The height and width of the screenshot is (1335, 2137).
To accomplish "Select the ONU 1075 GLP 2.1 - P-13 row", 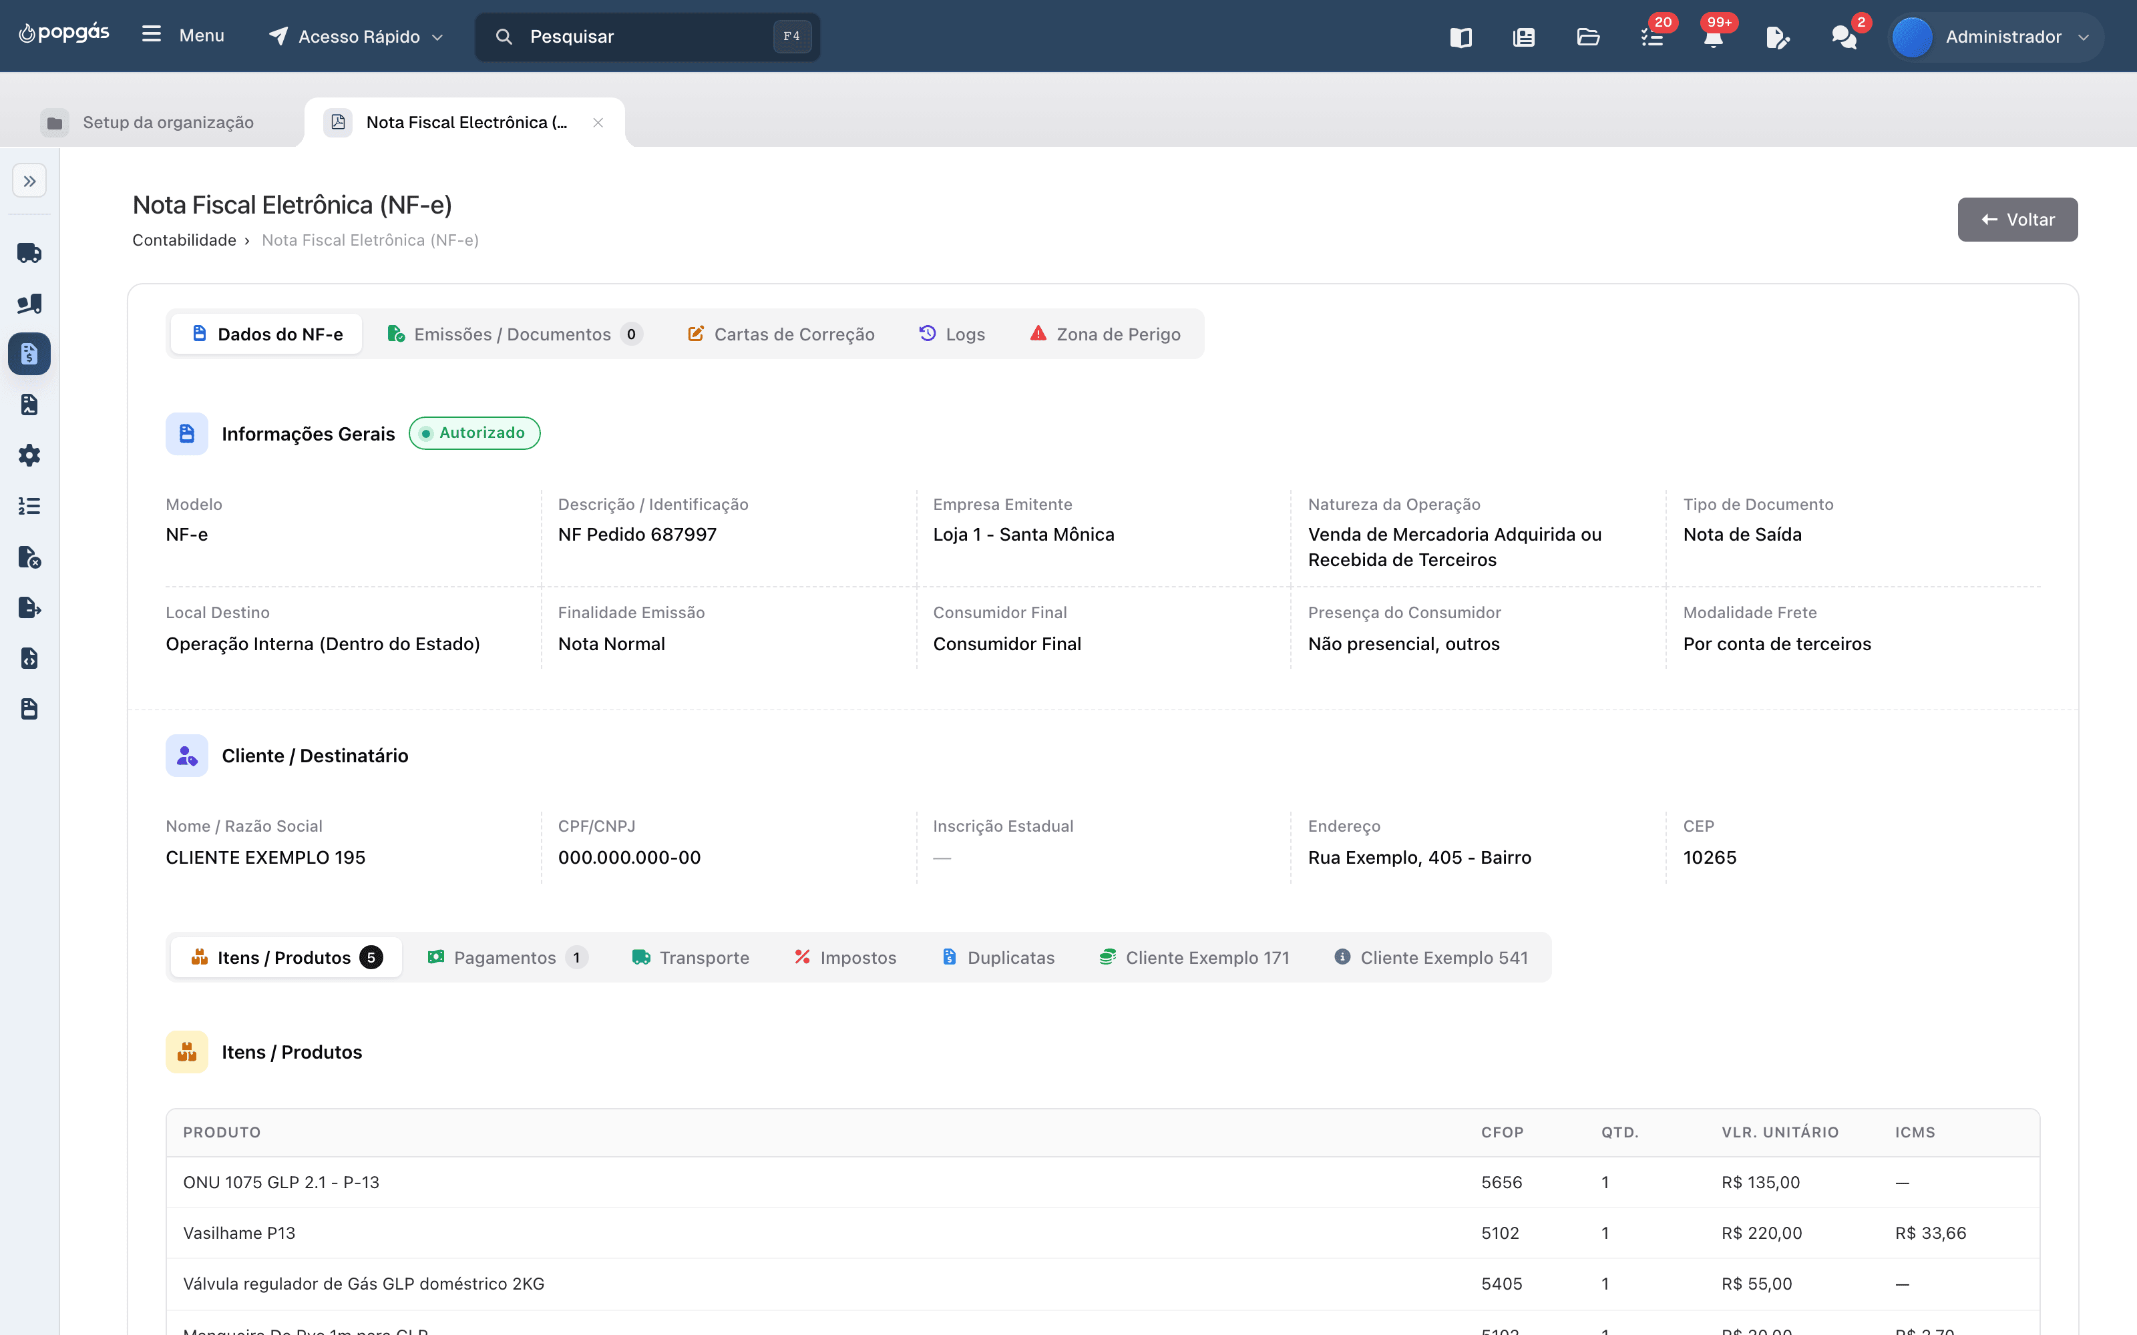I will pyautogui.click(x=1103, y=1182).
